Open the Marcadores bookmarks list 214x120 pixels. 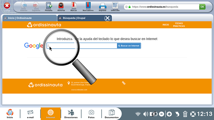(88, 7)
